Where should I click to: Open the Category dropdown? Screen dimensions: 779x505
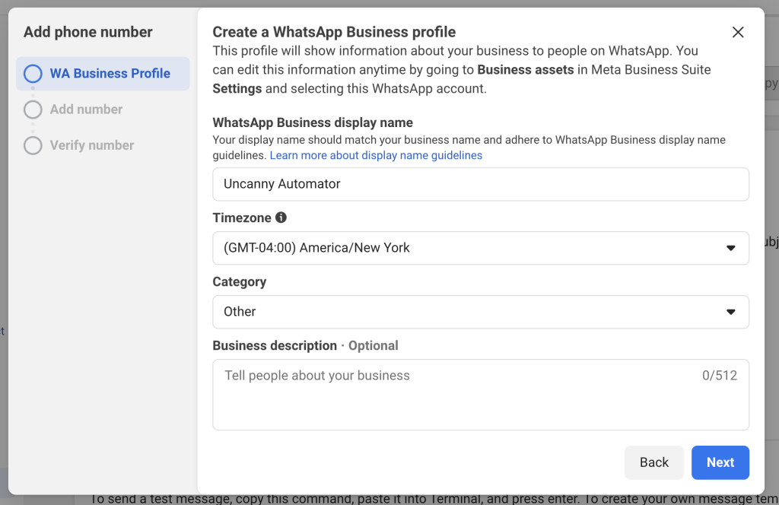tap(481, 312)
